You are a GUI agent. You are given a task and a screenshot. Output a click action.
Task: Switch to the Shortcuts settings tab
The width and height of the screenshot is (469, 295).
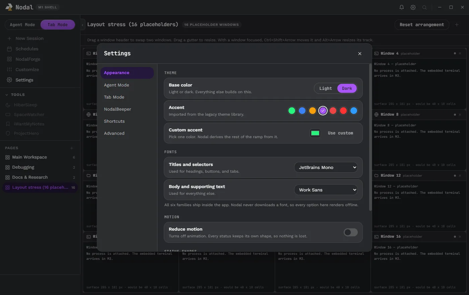127,121
